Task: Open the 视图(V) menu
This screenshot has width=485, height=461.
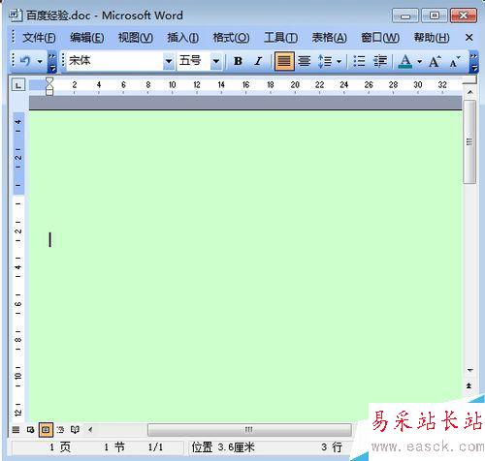Action: click(136, 38)
